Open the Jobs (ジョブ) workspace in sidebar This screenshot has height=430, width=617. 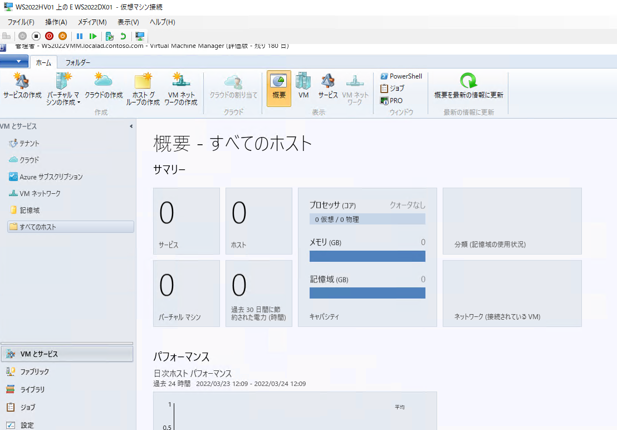pos(67,407)
